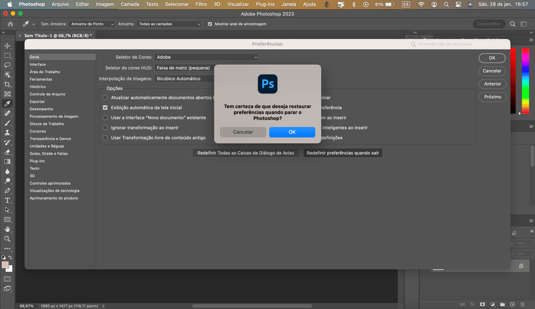
Task: Check 'Ignorar transformação ao inserir'
Action: point(105,128)
